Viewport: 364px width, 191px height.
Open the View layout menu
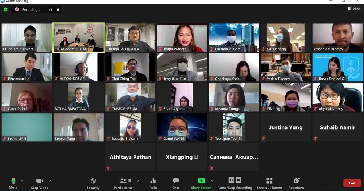click(x=354, y=9)
